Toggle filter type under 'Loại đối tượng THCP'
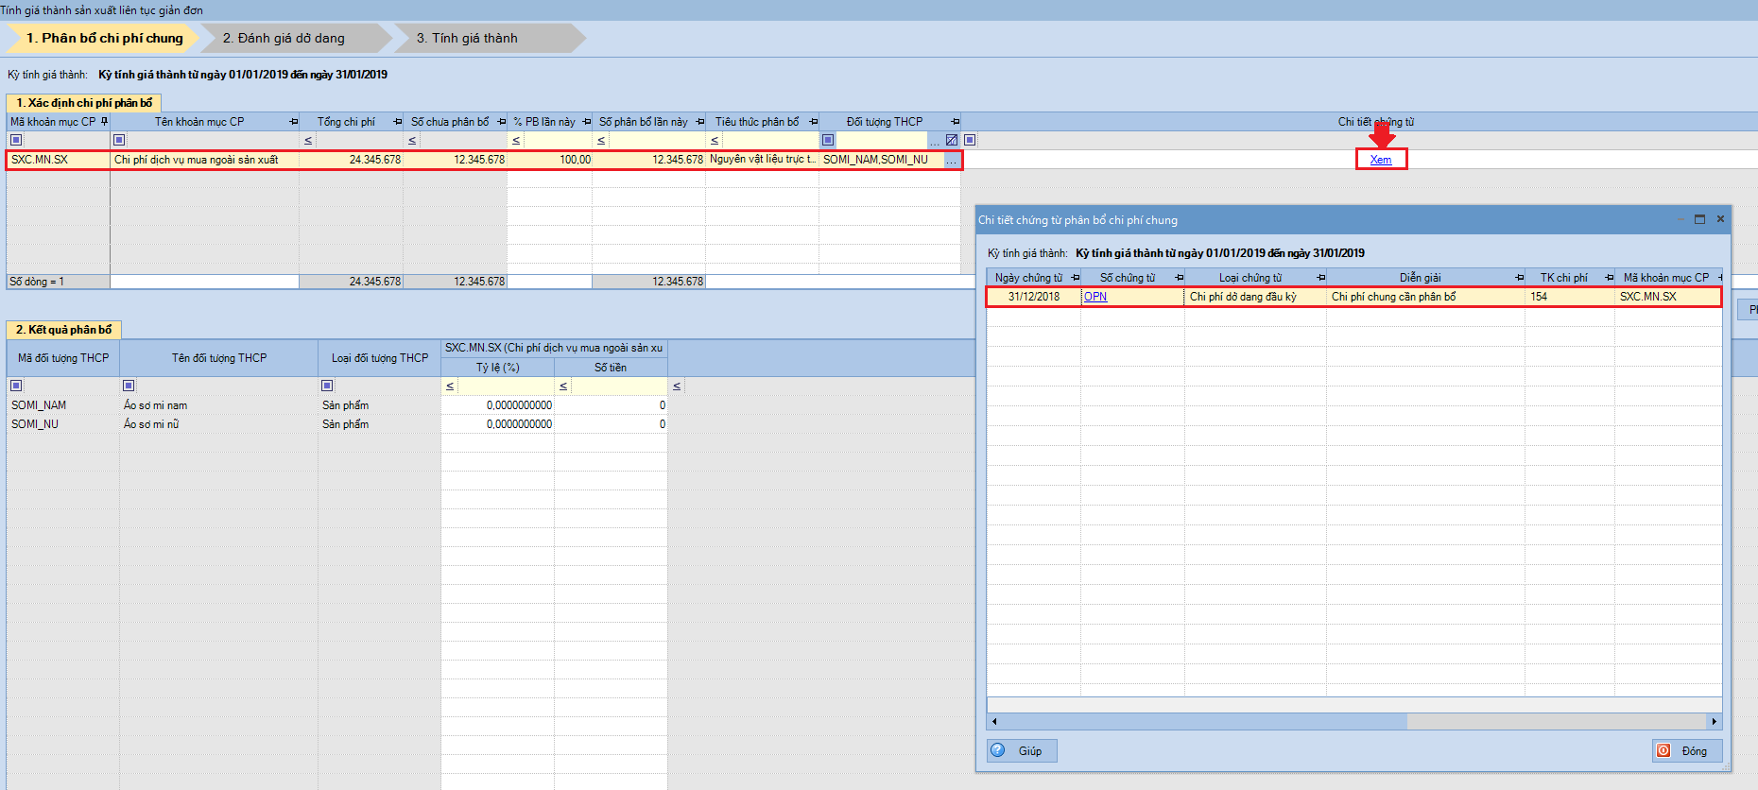Screen dimensions: 1758x790 327,386
